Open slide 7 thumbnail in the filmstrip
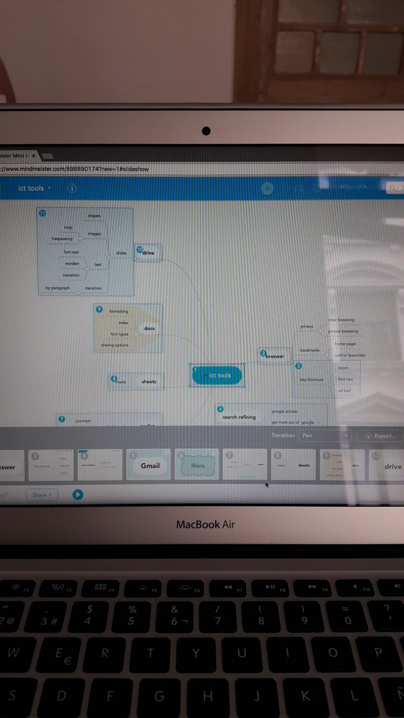 pyautogui.click(x=245, y=465)
